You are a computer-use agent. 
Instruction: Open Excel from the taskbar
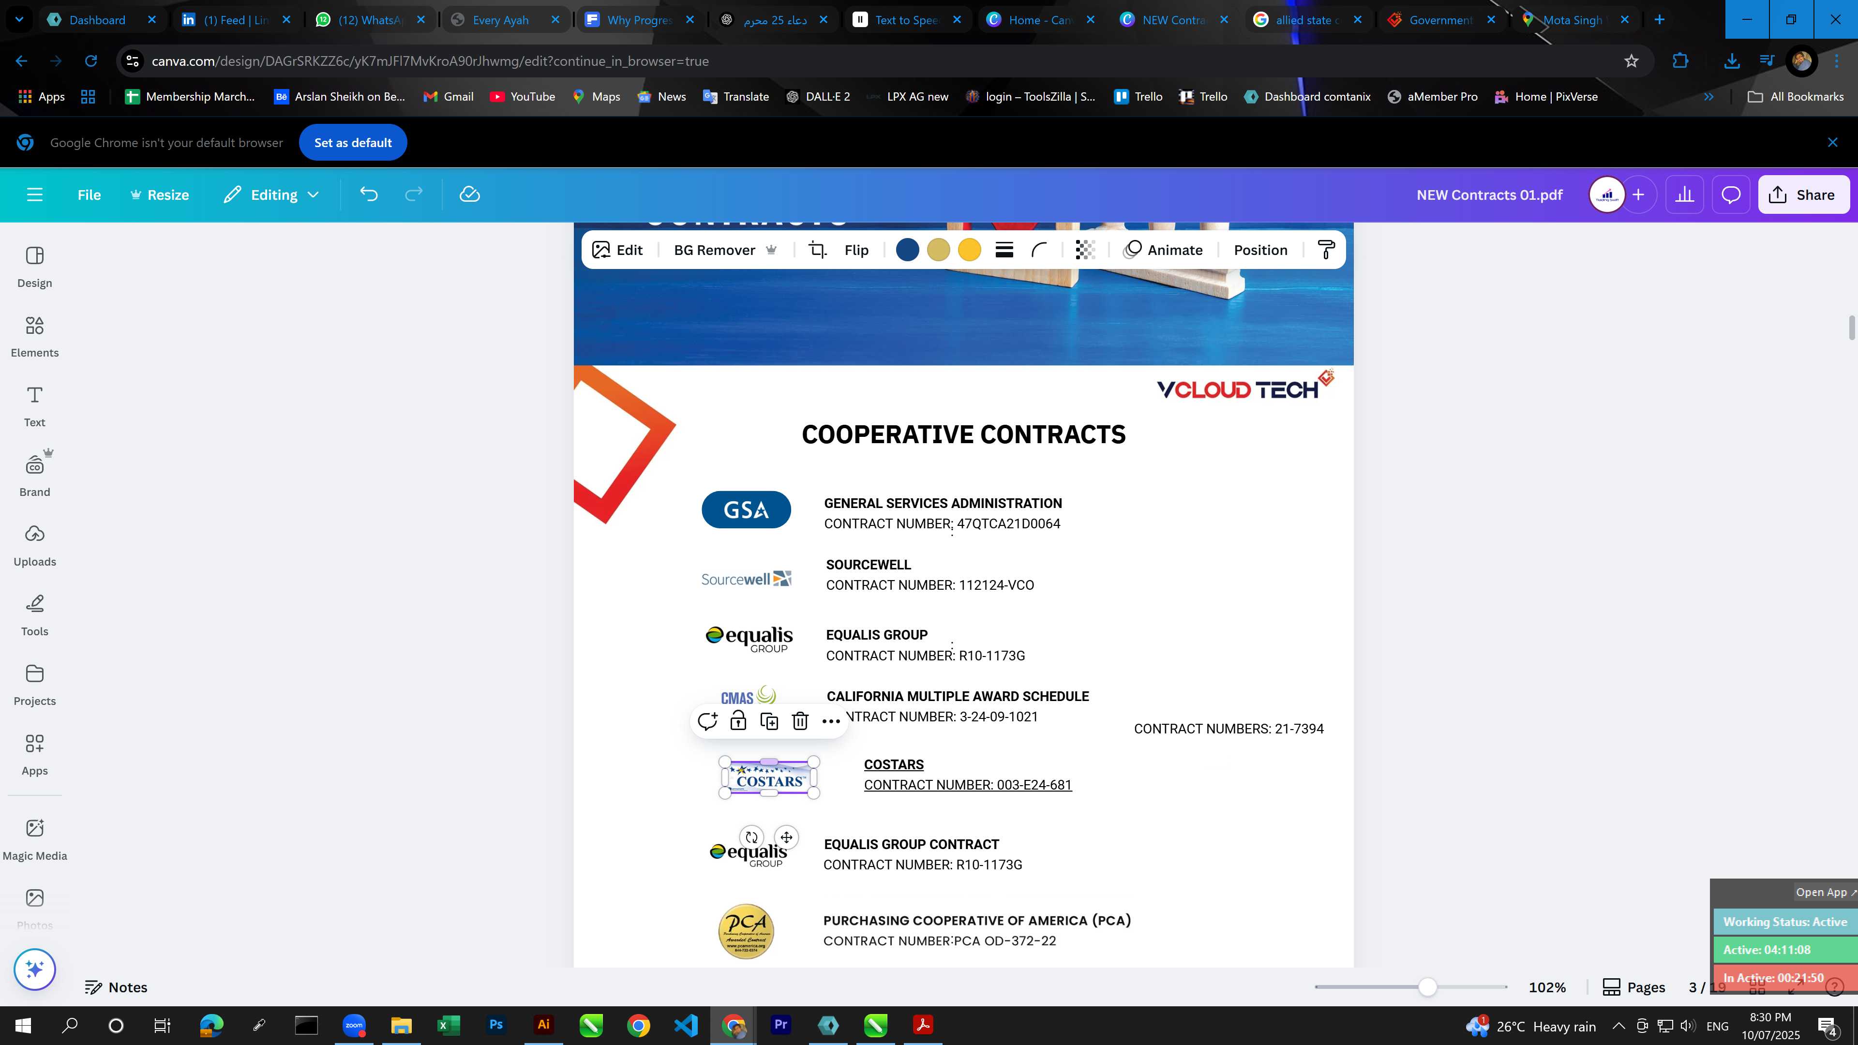(x=449, y=1026)
